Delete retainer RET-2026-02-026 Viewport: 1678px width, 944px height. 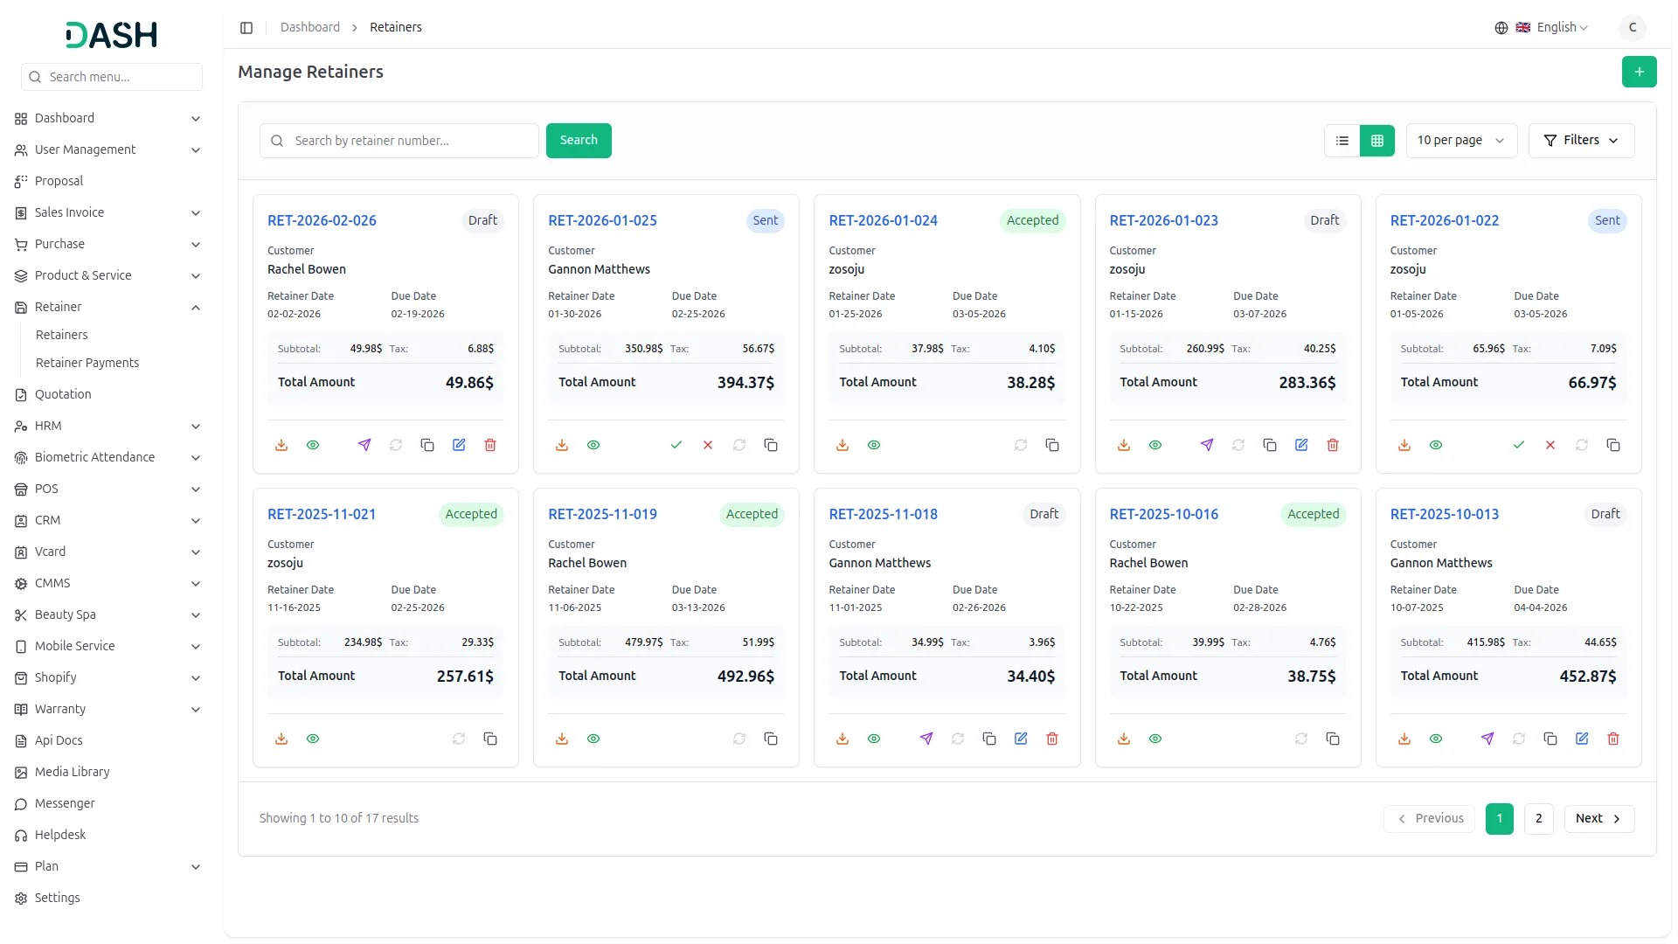(x=490, y=445)
